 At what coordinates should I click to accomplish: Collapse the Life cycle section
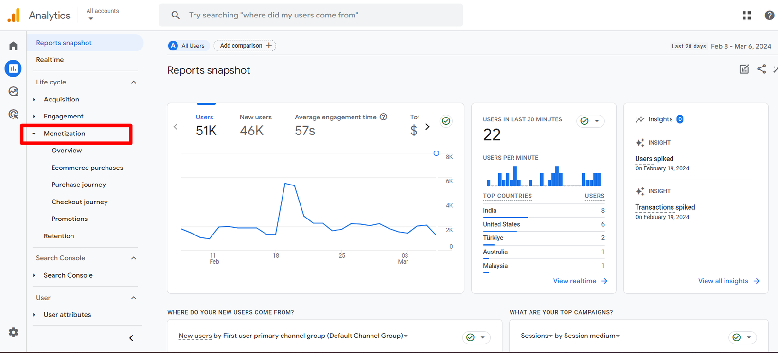tap(134, 82)
